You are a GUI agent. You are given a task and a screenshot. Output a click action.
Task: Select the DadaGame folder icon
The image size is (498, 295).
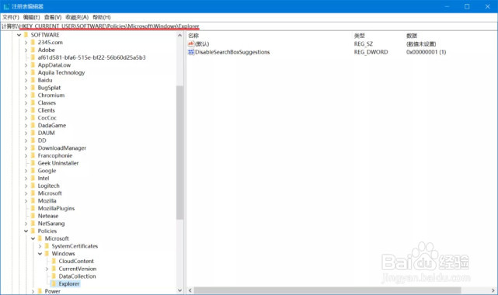point(33,125)
